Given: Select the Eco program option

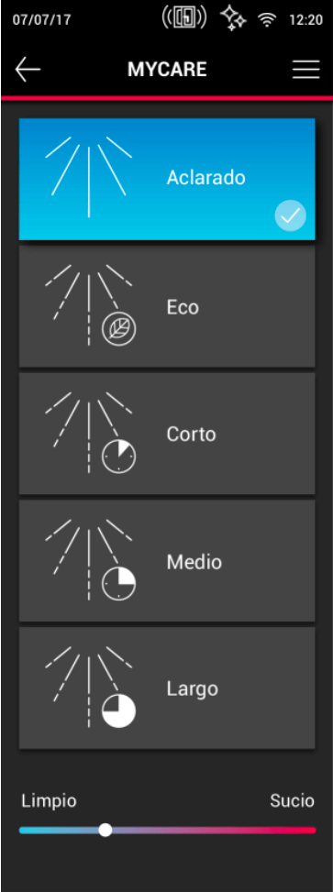Looking at the screenshot, I should (167, 306).
